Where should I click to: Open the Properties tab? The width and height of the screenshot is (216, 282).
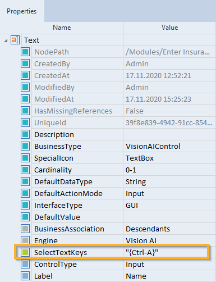point(22,11)
